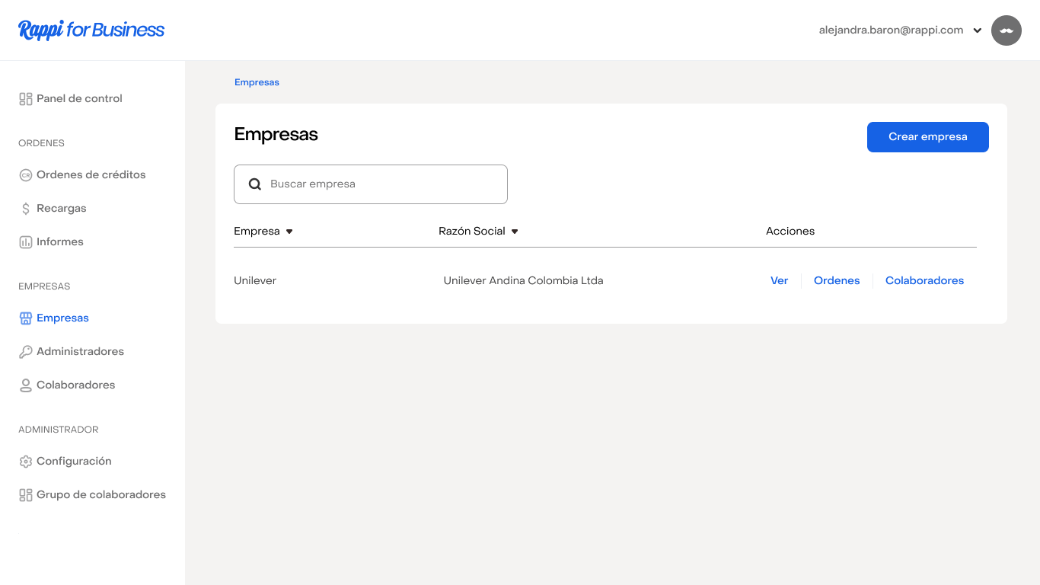The height and width of the screenshot is (585, 1040).
Task: Click the Administradores key icon
Action: [26, 352]
